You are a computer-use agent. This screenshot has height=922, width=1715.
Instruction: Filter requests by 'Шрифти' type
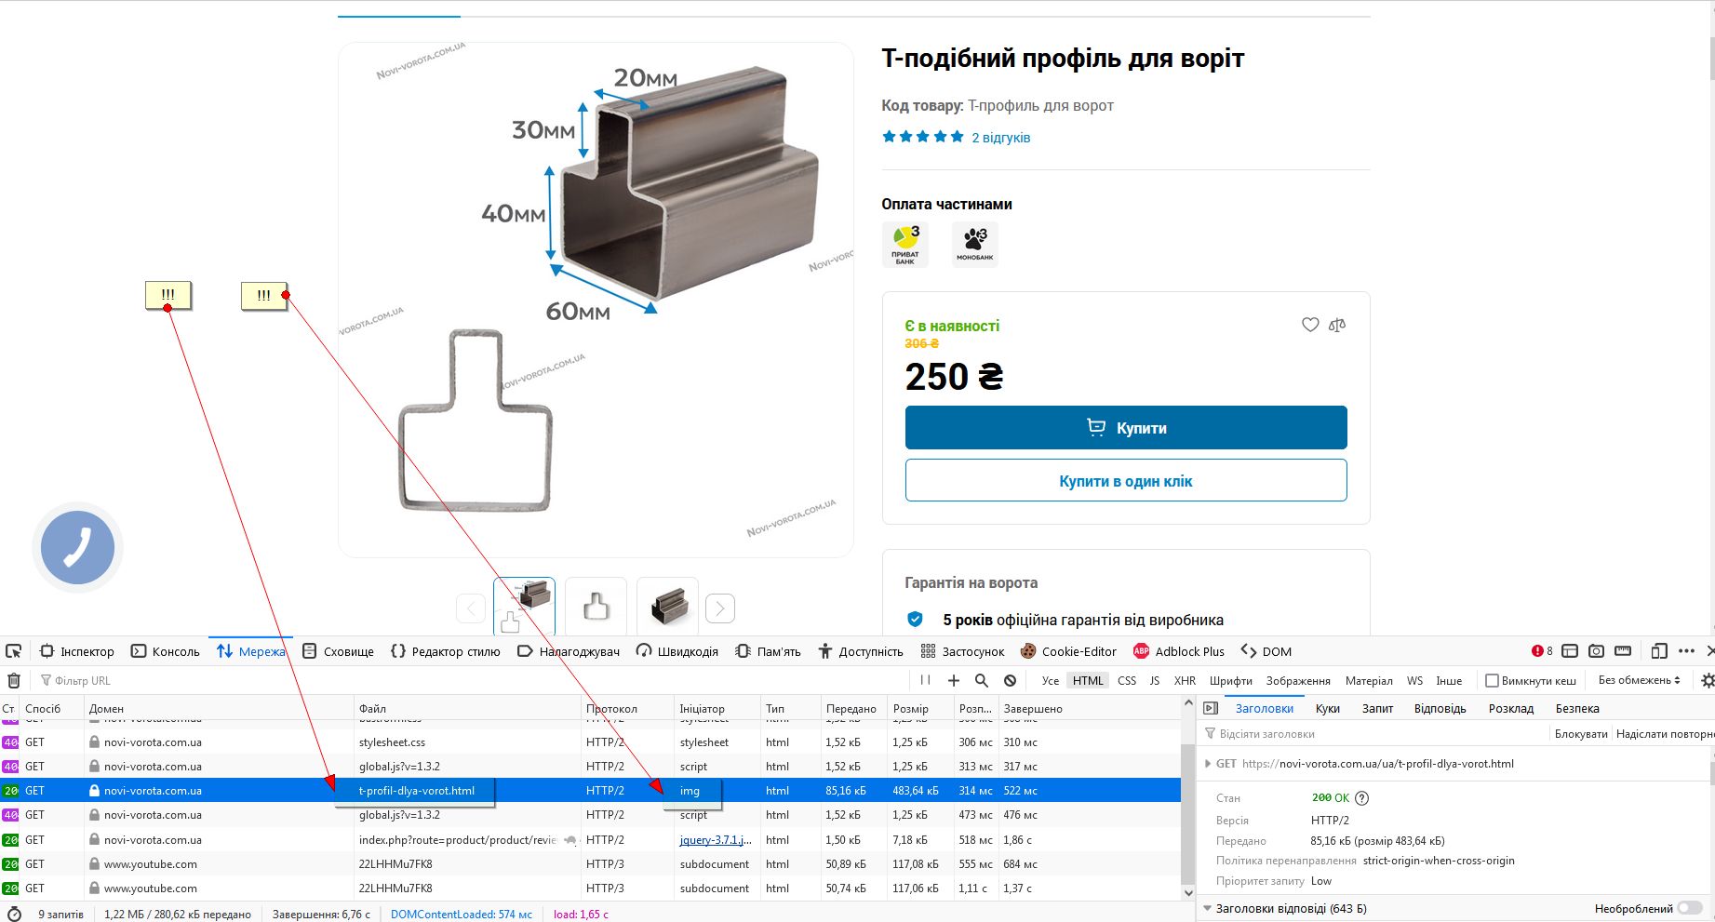click(x=1231, y=681)
